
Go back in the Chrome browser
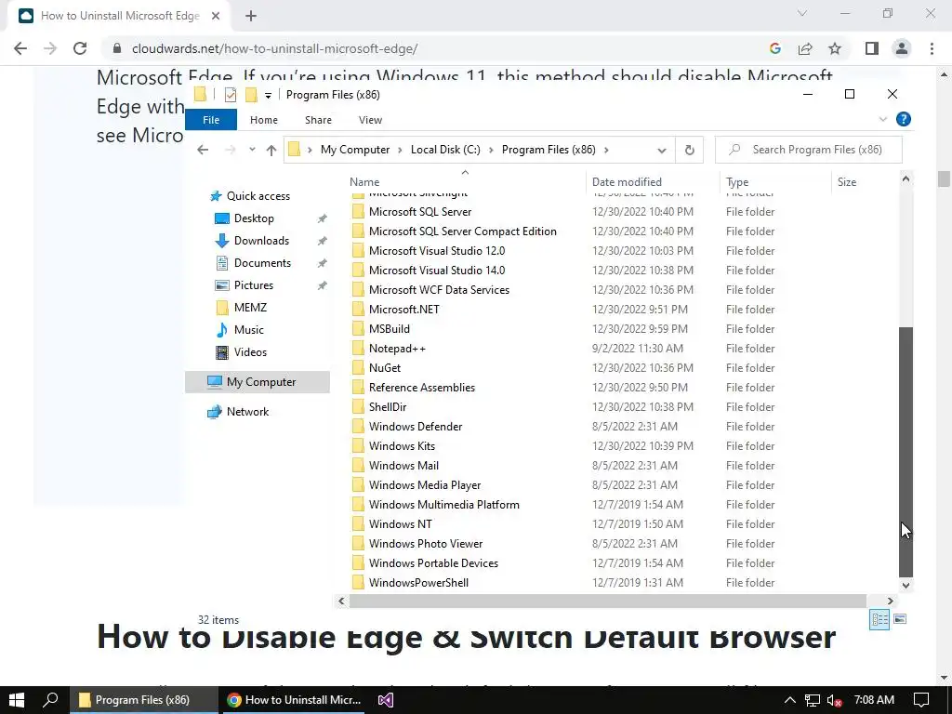coord(20,48)
